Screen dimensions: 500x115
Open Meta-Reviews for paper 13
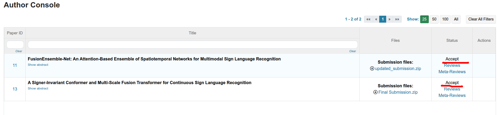[x=452, y=95]
